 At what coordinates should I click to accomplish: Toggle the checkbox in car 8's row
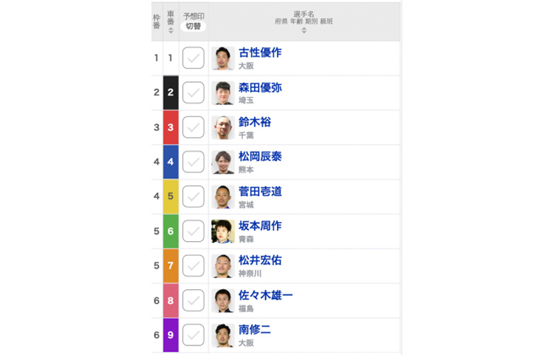[194, 300]
